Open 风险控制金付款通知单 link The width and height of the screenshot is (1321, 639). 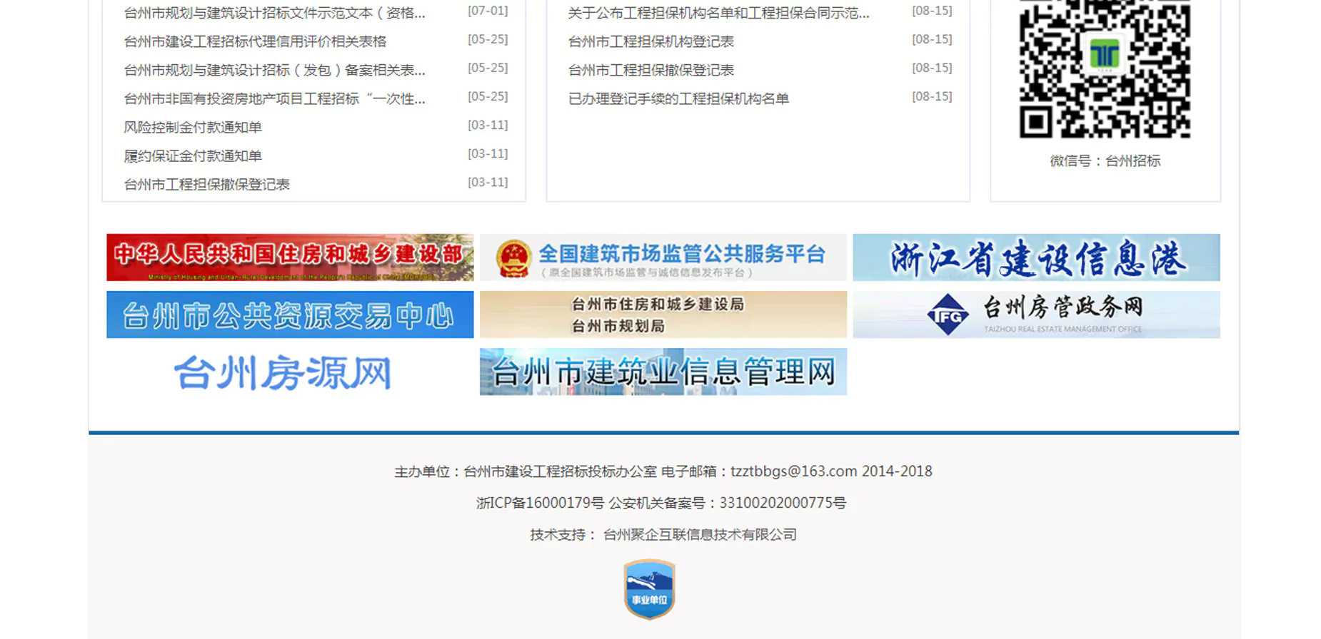click(x=193, y=128)
